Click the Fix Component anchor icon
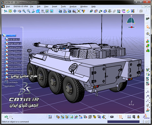 [110, 11]
